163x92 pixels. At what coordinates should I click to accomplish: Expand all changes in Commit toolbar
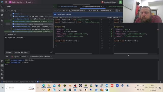(x=18, y=11)
